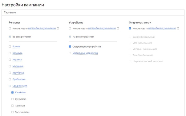Open default settings link under Операторы связи
186x116 pixels.
click(162, 28)
